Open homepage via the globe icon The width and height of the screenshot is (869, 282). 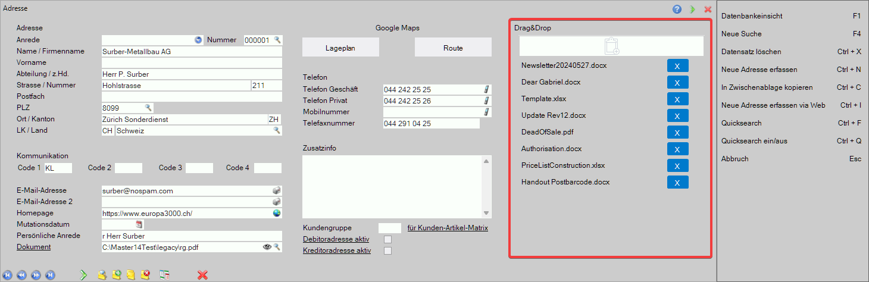pos(277,213)
